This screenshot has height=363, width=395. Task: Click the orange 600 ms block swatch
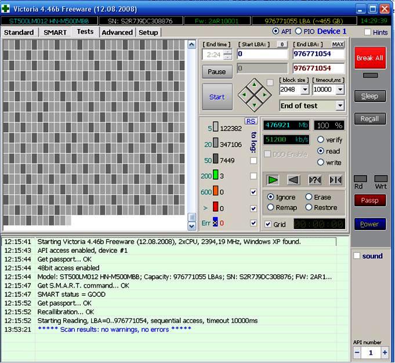[x=215, y=191]
